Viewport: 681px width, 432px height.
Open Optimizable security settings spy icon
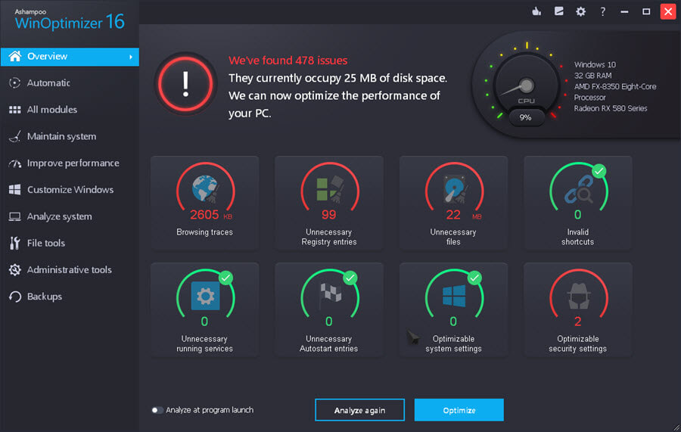click(x=579, y=296)
